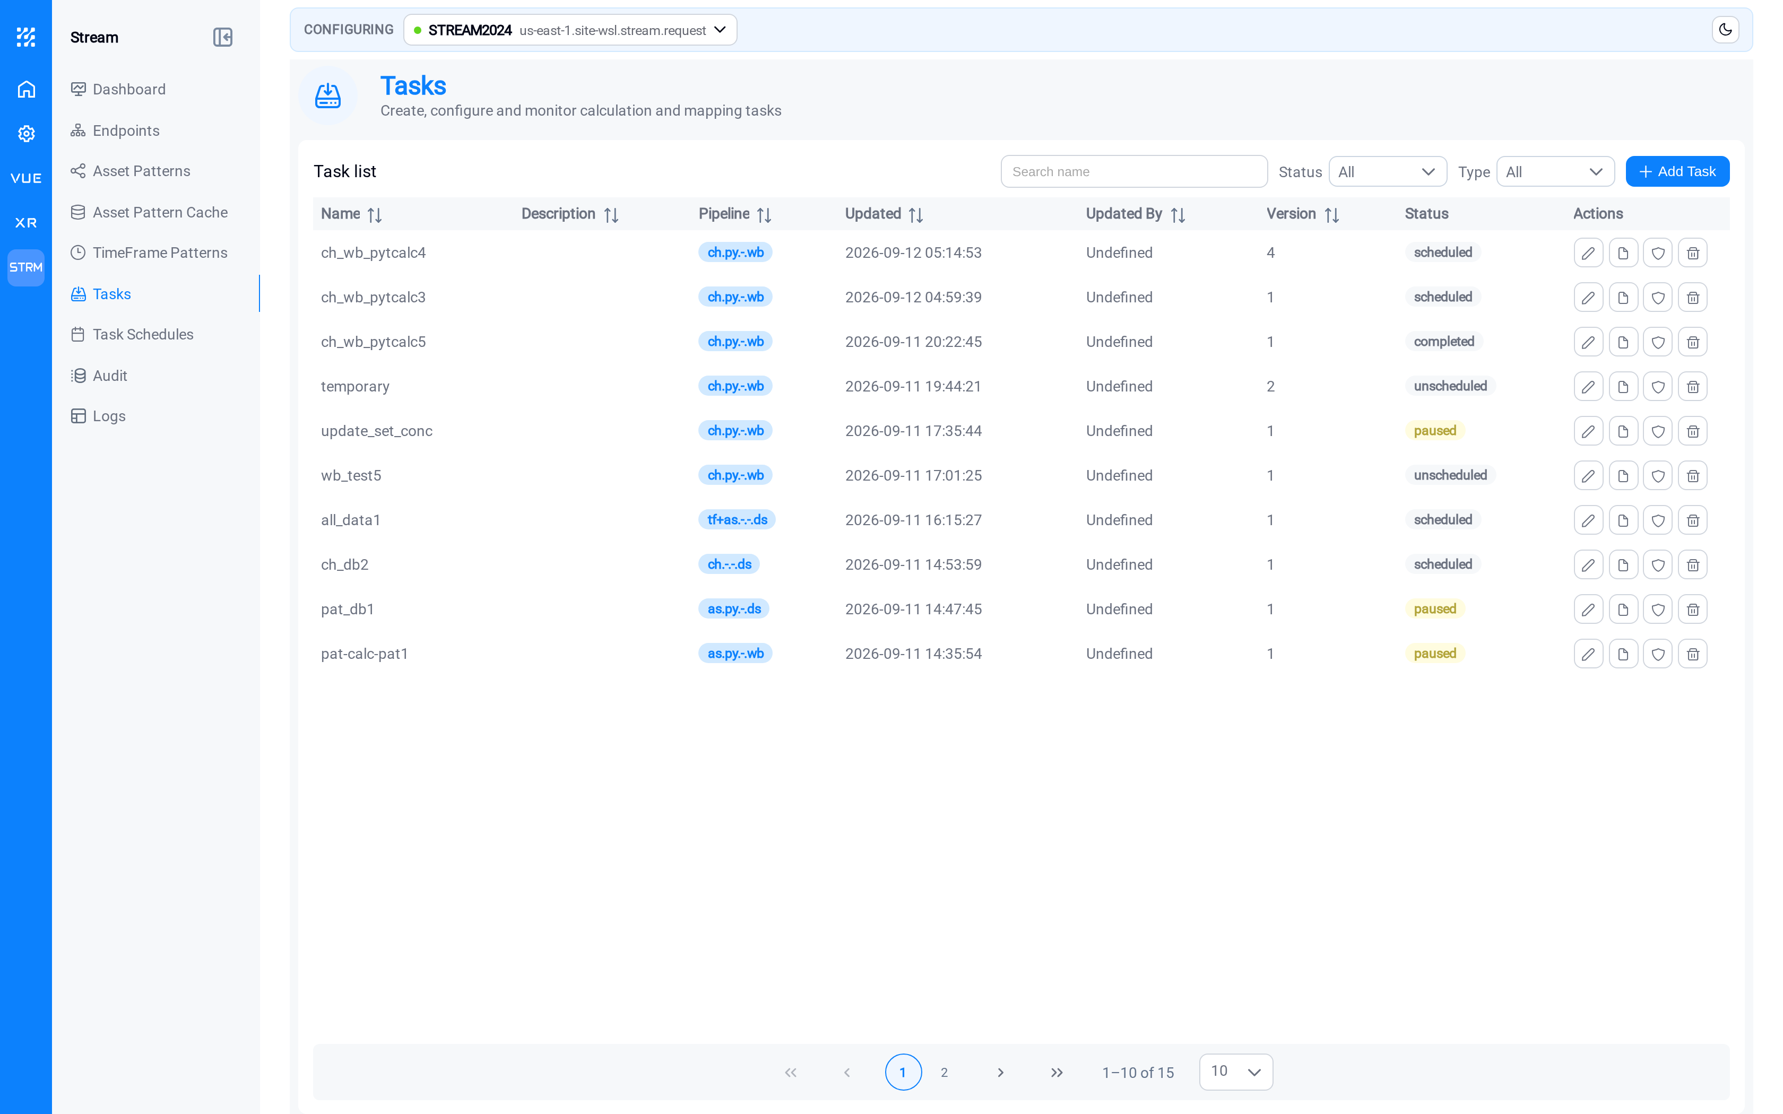This screenshot has height=1114, width=1783.
Task: Select the STRM module icon
Action: [26, 267]
